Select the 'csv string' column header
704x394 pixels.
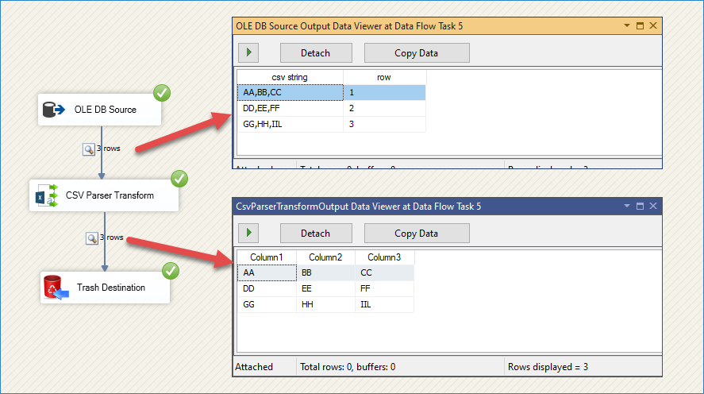[290, 77]
